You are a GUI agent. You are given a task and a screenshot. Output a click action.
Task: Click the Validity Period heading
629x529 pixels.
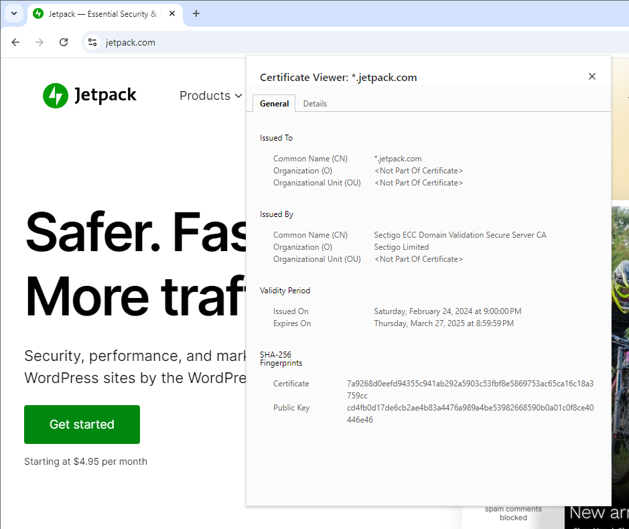(285, 291)
